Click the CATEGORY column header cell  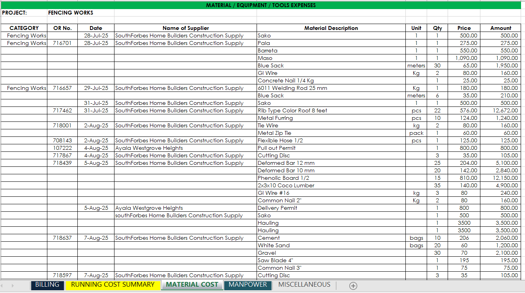click(x=24, y=28)
